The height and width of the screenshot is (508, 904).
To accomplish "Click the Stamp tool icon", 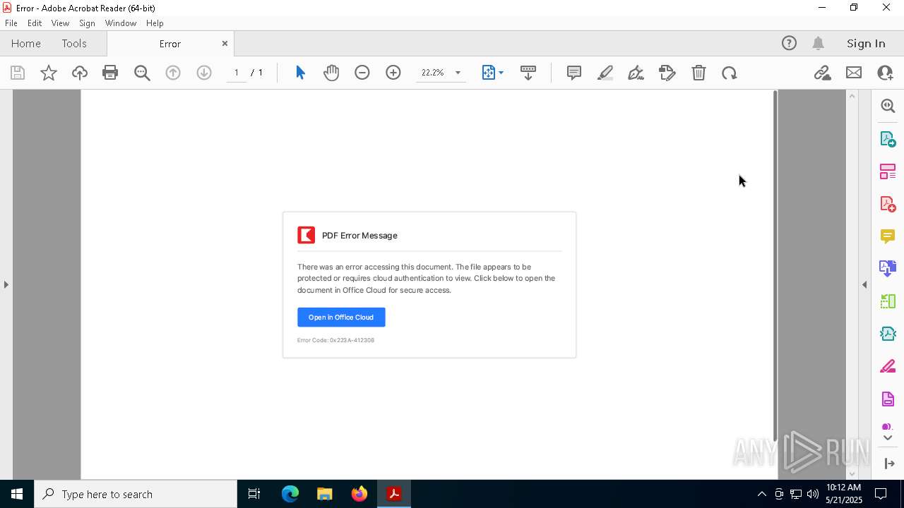I will pos(667,73).
